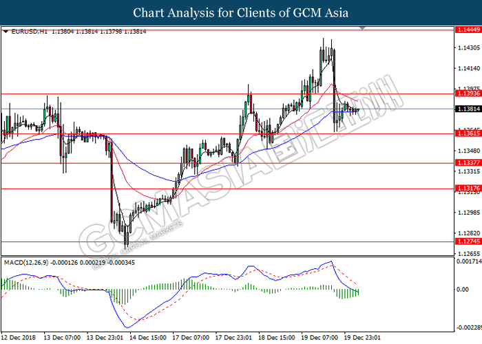Select the 1.12745 red price label
This screenshot has width=482, height=344.
pyautogui.click(x=468, y=241)
